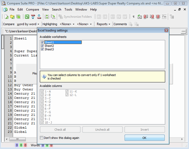Image resolution: width=189 pixels, height=149 pixels.
Task: Jump to next difference red down icon
Action: point(39,17)
